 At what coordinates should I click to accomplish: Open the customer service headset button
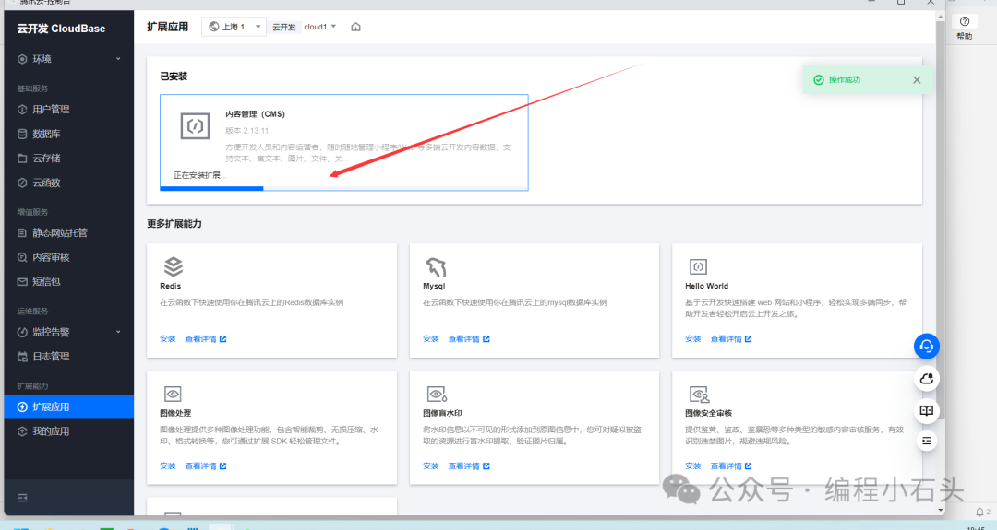[x=927, y=346]
